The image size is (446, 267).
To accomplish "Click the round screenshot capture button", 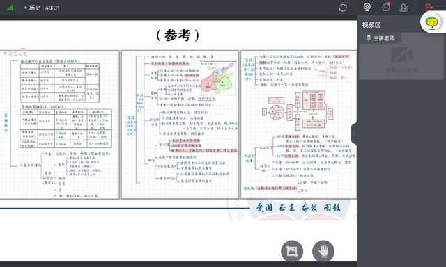I will coord(292,251).
